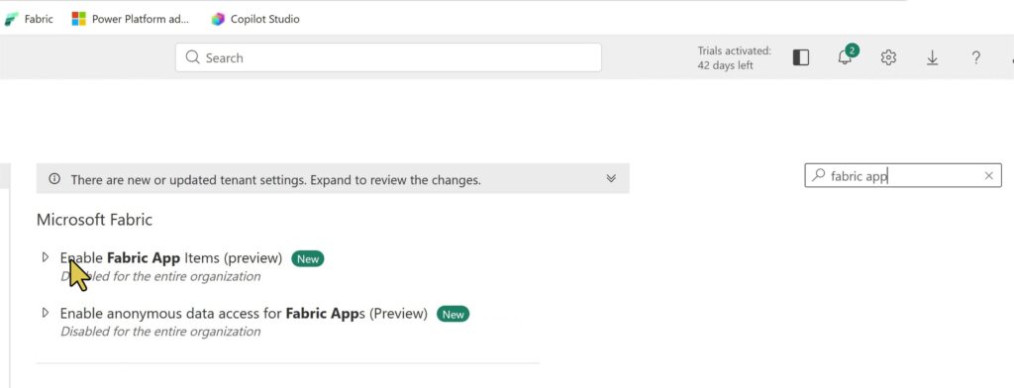This screenshot has width=1014, height=388.
Task: Click the 'fabric app' filter search field
Action: pos(903,175)
